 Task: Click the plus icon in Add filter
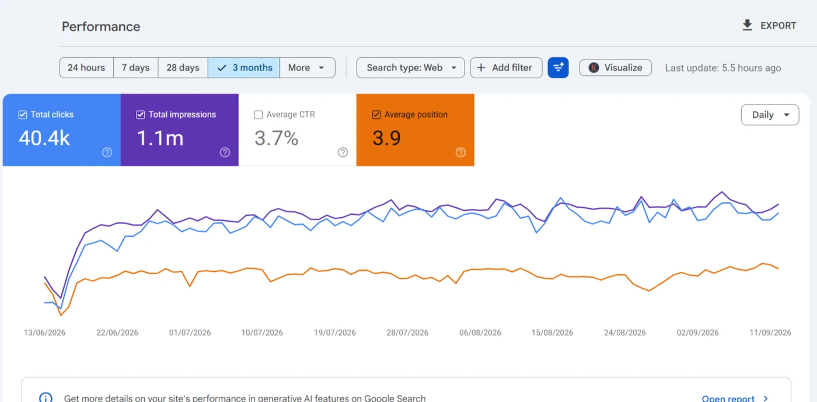(x=481, y=68)
